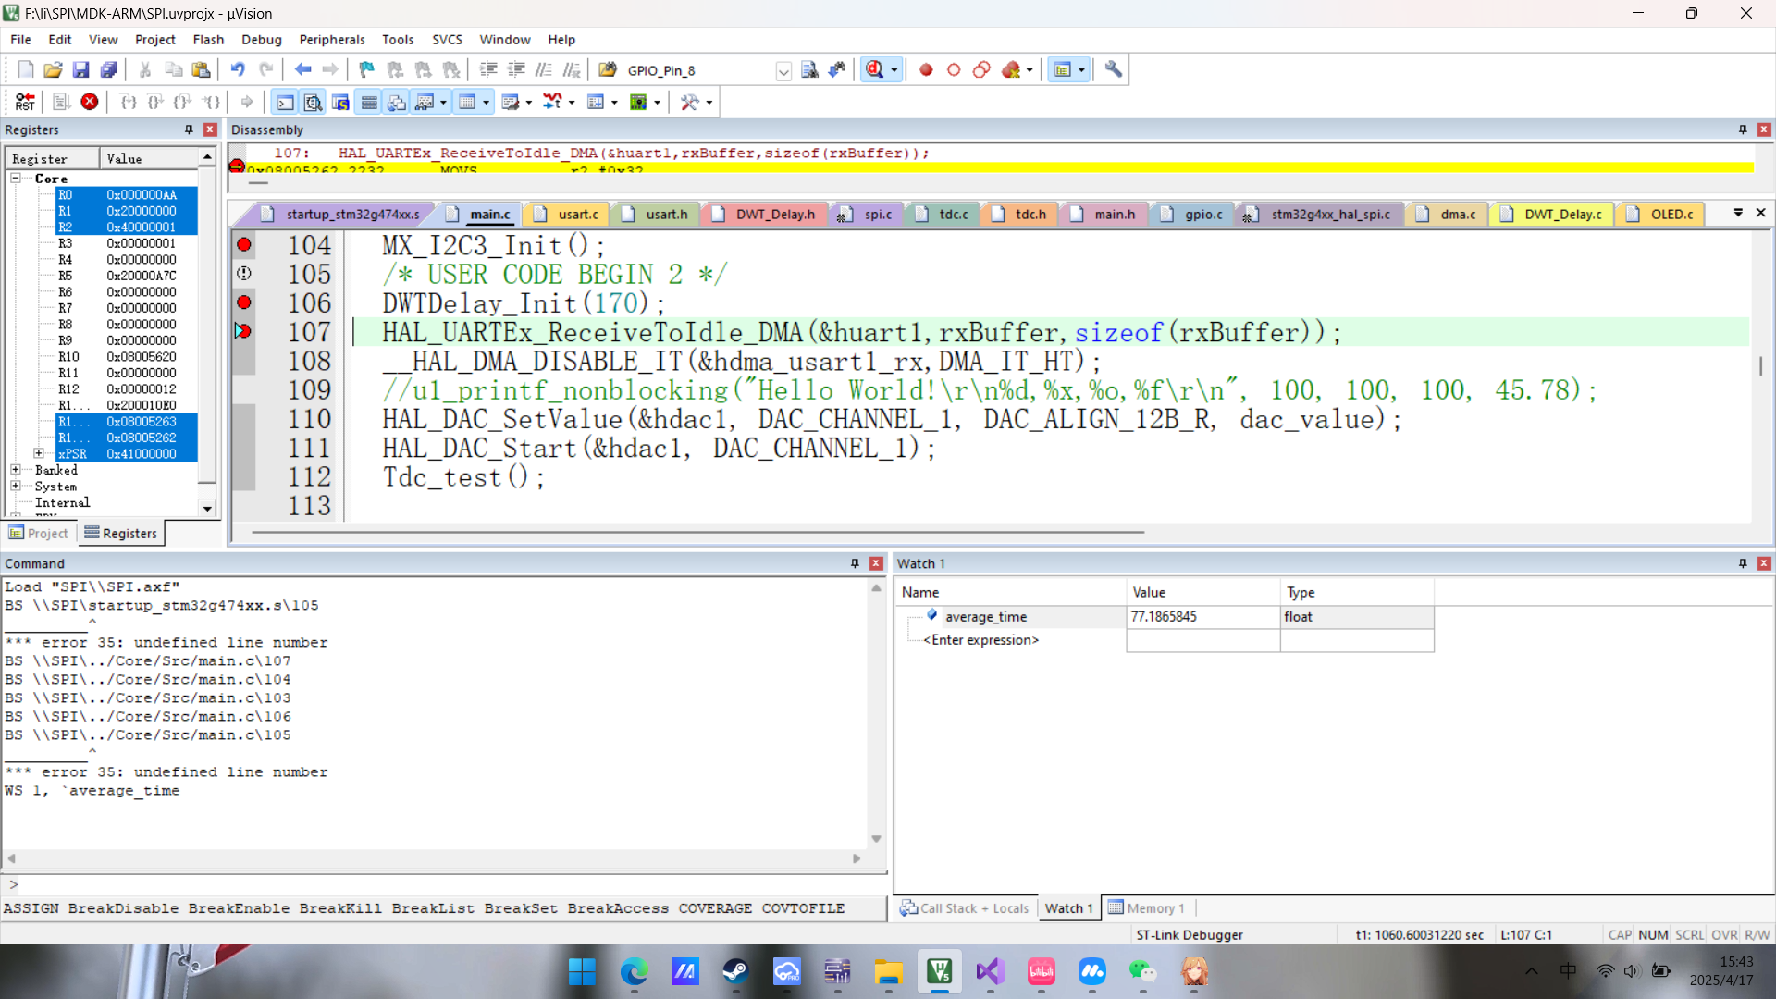The height and width of the screenshot is (999, 1776).
Task: Pin the Registers panel
Action: (189, 129)
